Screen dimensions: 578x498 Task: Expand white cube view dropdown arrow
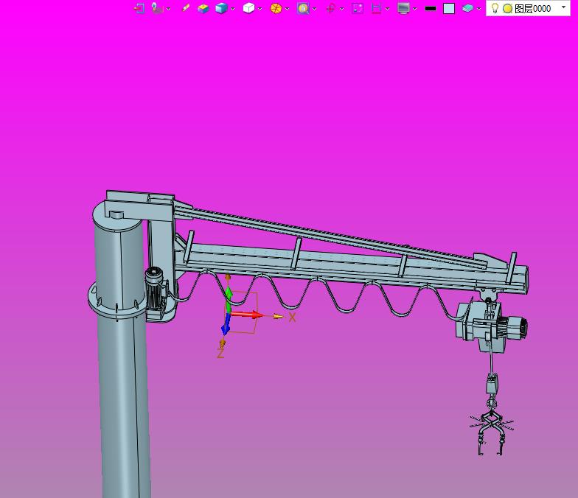(x=260, y=9)
